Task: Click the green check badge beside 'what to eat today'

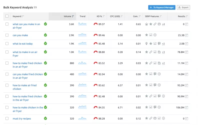Action: [45, 43]
